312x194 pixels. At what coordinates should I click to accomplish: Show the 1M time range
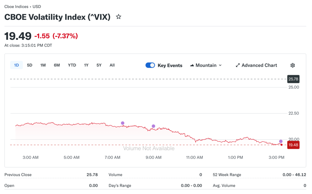(x=43, y=65)
